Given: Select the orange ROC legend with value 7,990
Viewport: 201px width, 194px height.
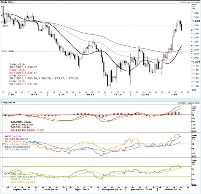Looking at the screenshot, I should coord(14,142).
